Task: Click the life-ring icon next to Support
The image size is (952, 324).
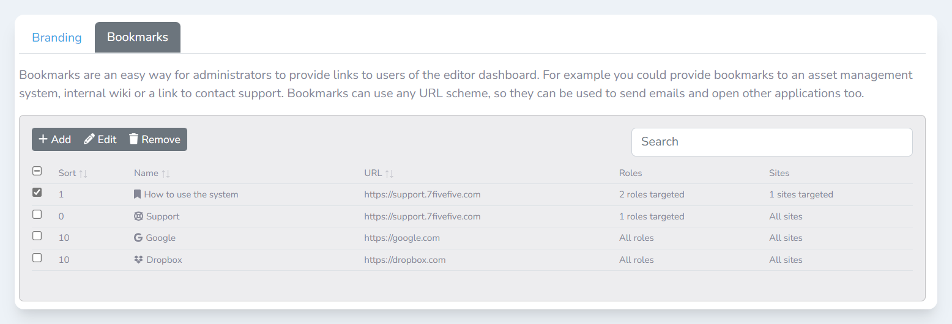Action: pyautogui.click(x=138, y=216)
